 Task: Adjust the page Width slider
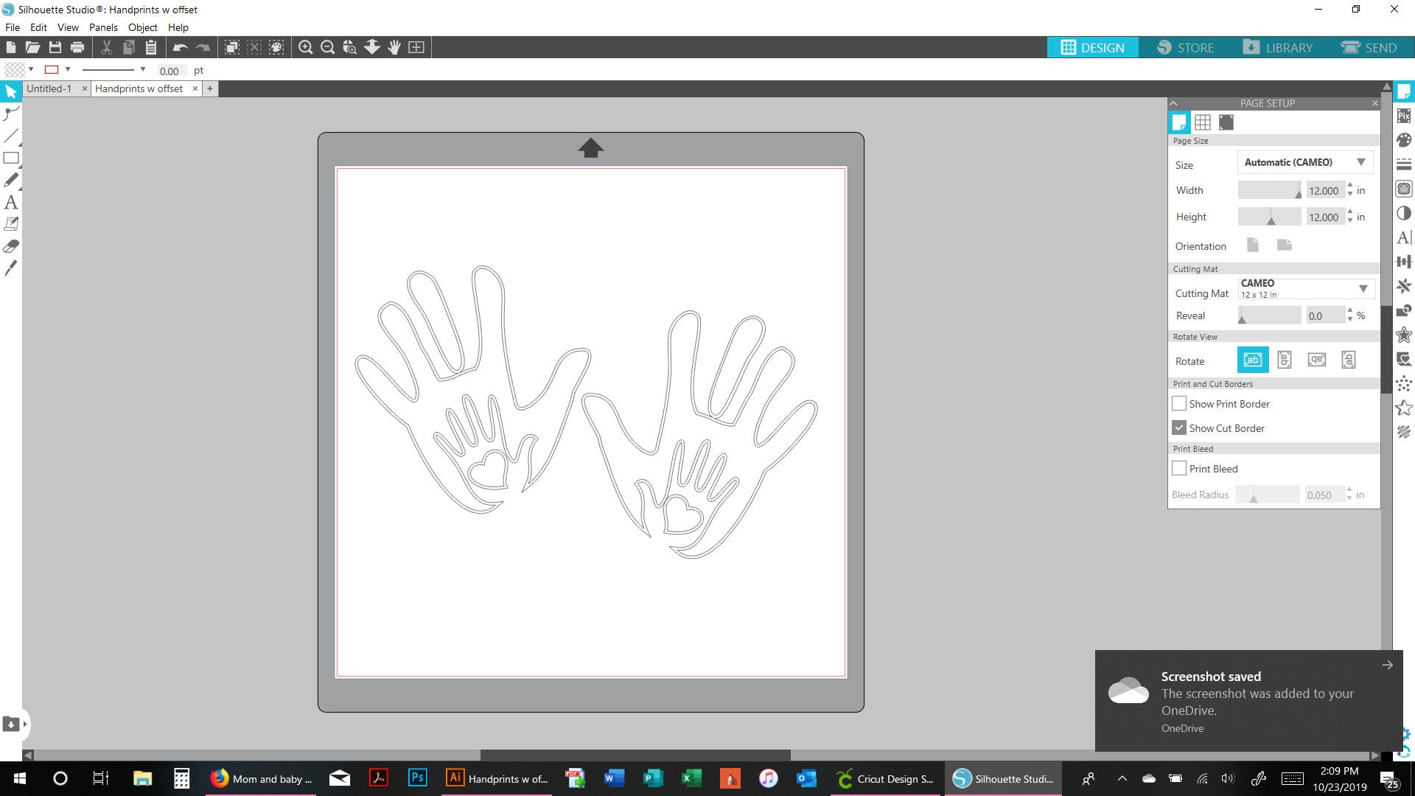tap(1269, 190)
